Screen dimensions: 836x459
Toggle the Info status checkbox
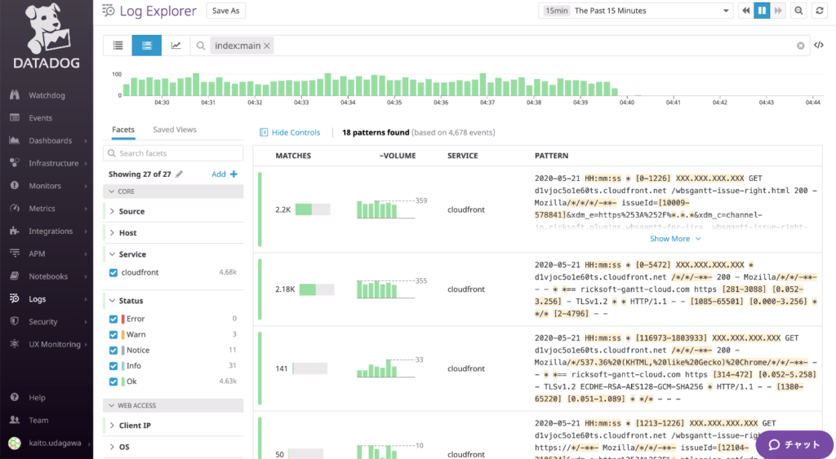113,366
